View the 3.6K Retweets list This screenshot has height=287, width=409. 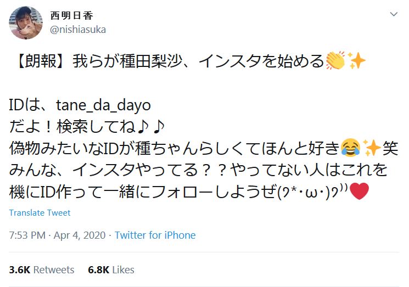pyautogui.click(x=42, y=269)
